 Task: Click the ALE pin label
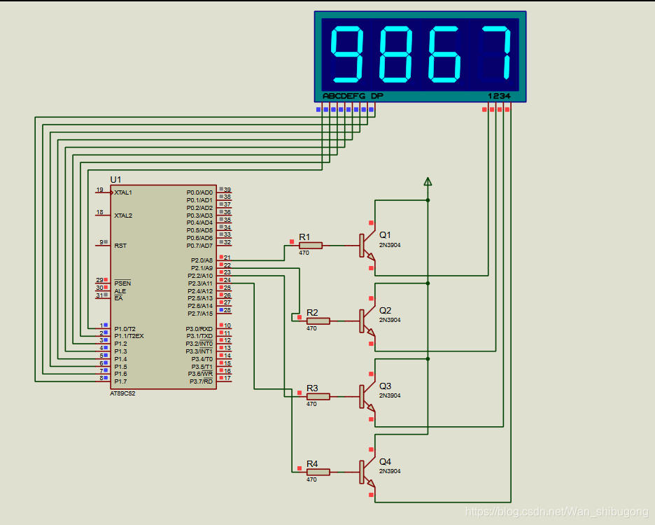tap(120, 291)
